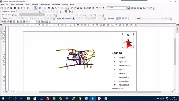The width and height of the screenshot is (179, 101).
Task: Open the File menu
Action: [3, 5]
